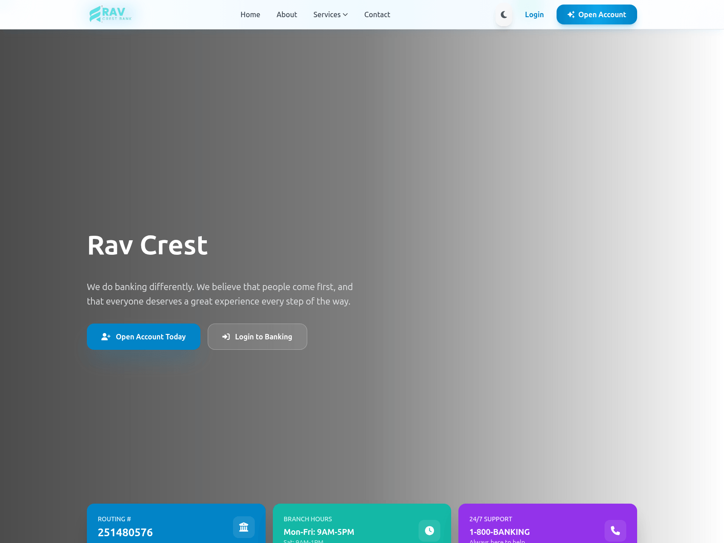Click the person-add icon in Open Account Today
Image resolution: width=724 pixels, height=543 pixels.
click(x=105, y=337)
